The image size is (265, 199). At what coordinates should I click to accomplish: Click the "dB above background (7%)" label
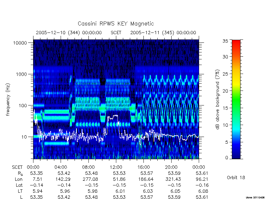(x=218, y=100)
